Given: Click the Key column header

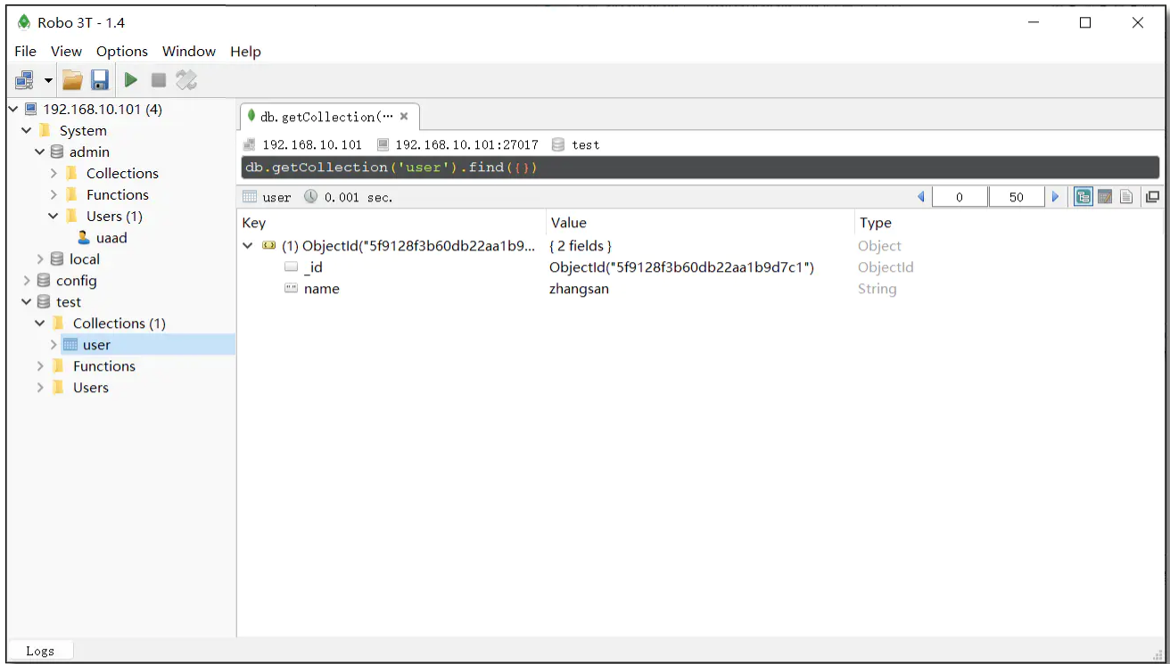Looking at the screenshot, I should click(x=253, y=223).
